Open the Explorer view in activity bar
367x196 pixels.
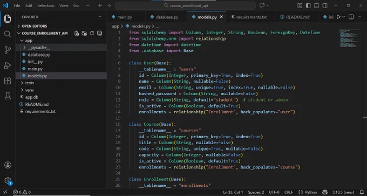click(x=8, y=18)
